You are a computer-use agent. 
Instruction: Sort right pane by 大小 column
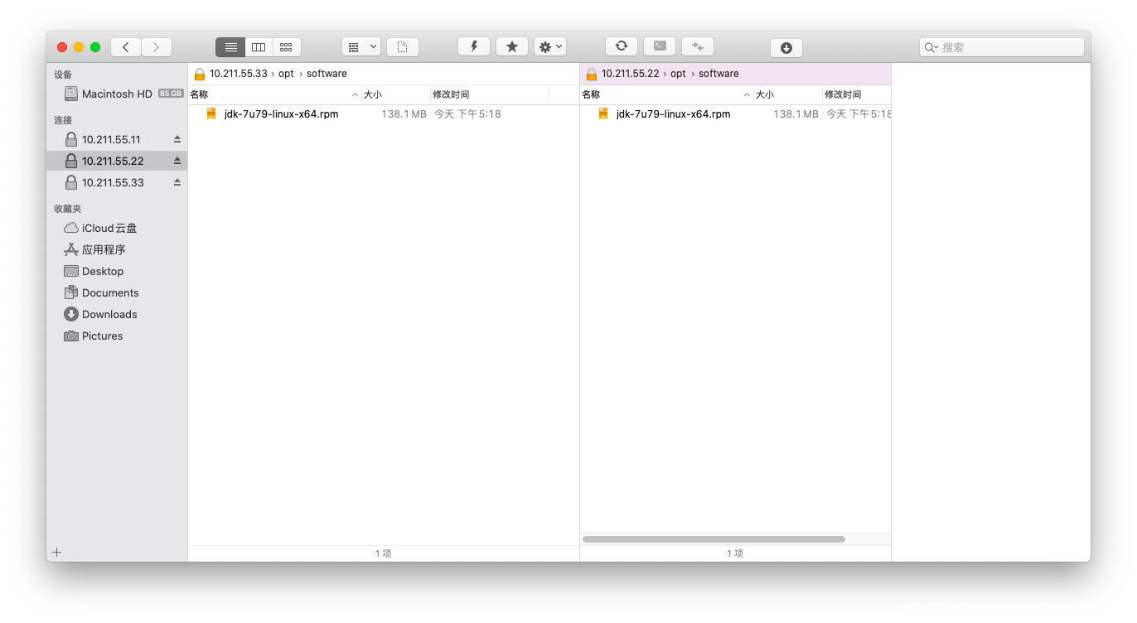(788, 94)
